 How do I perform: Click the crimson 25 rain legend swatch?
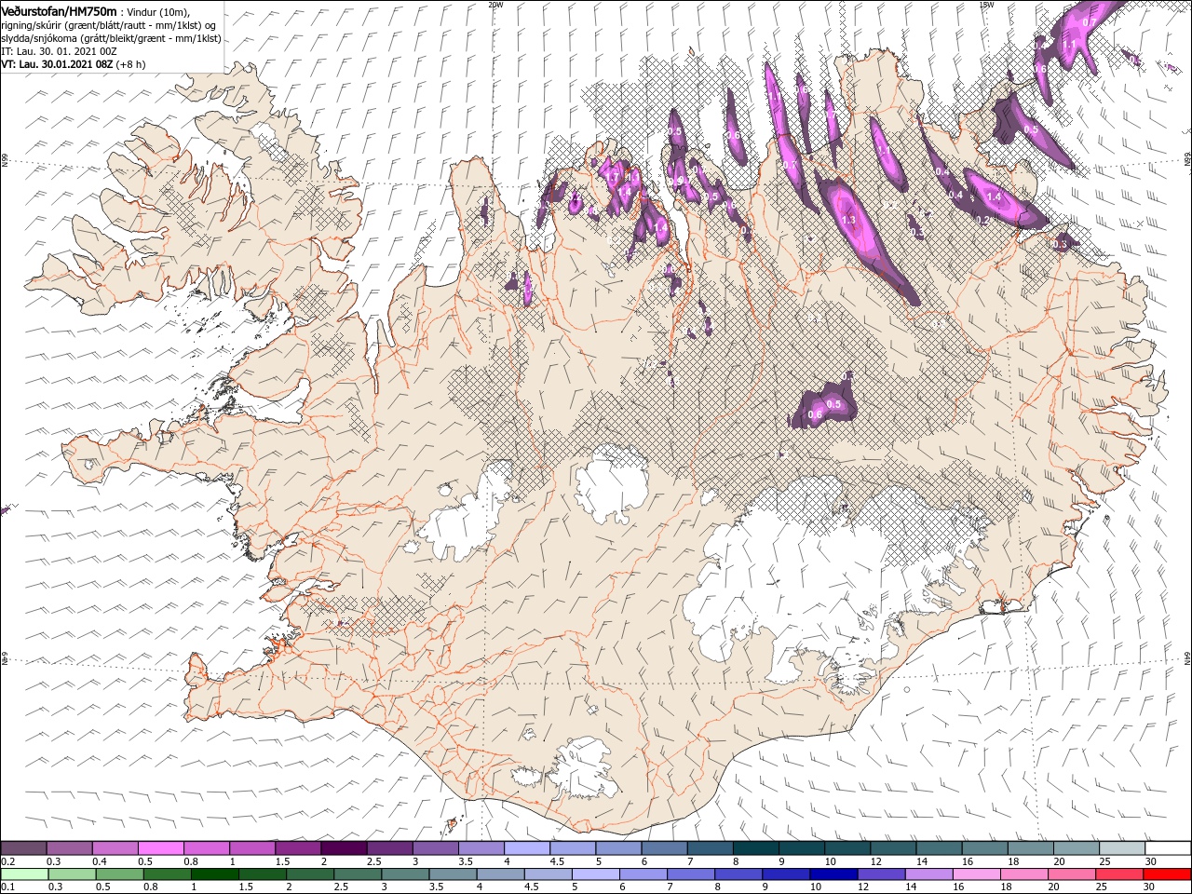1119,874
